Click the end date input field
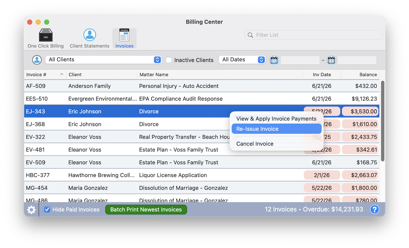Image resolution: width=409 pixels, height=248 pixels. 357,60
